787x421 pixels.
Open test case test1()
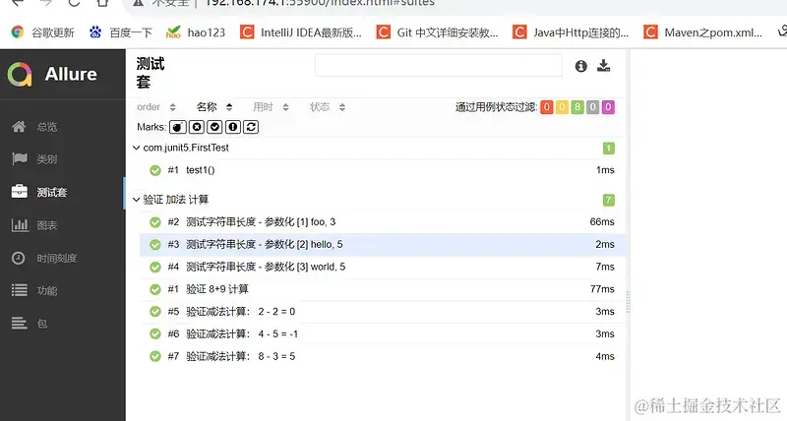pos(383,170)
